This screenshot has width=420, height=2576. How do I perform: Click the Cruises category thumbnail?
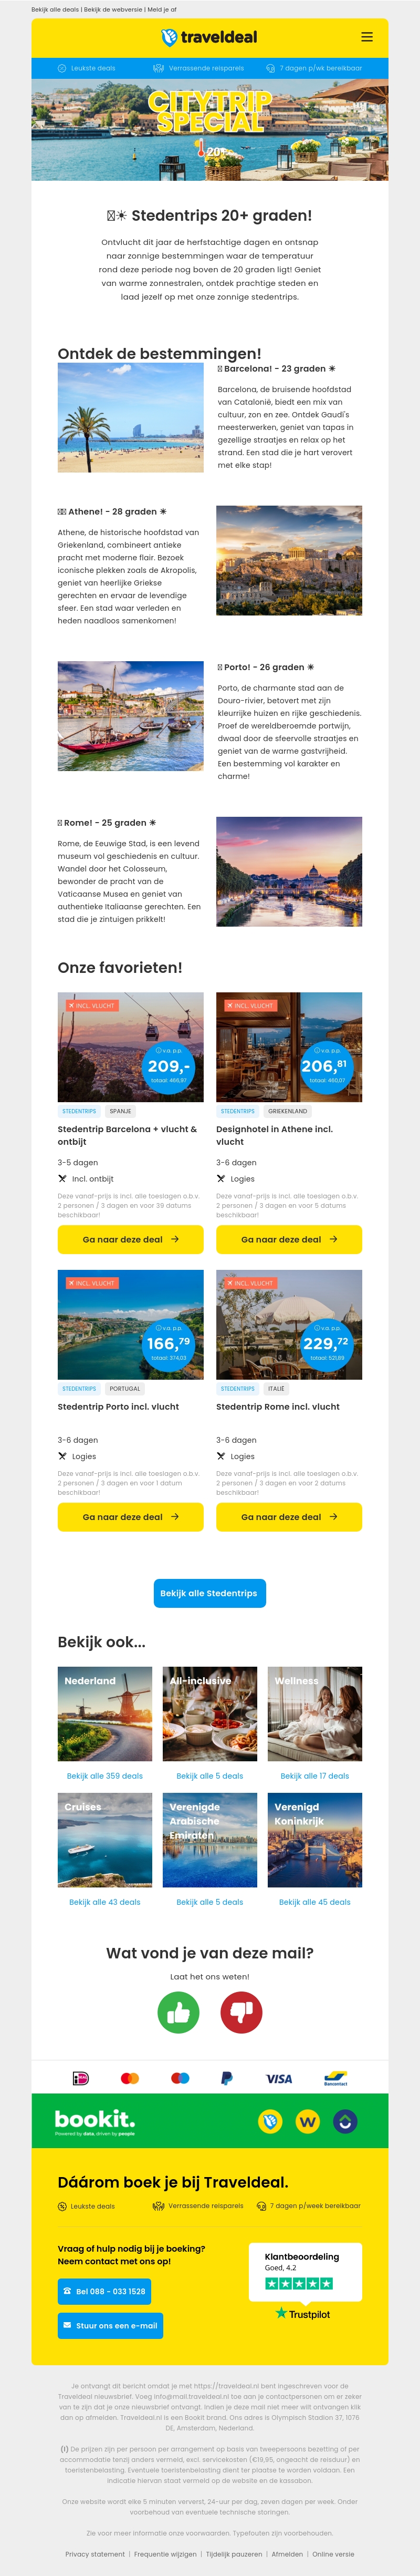pyautogui.click(x=105, y=1839)
